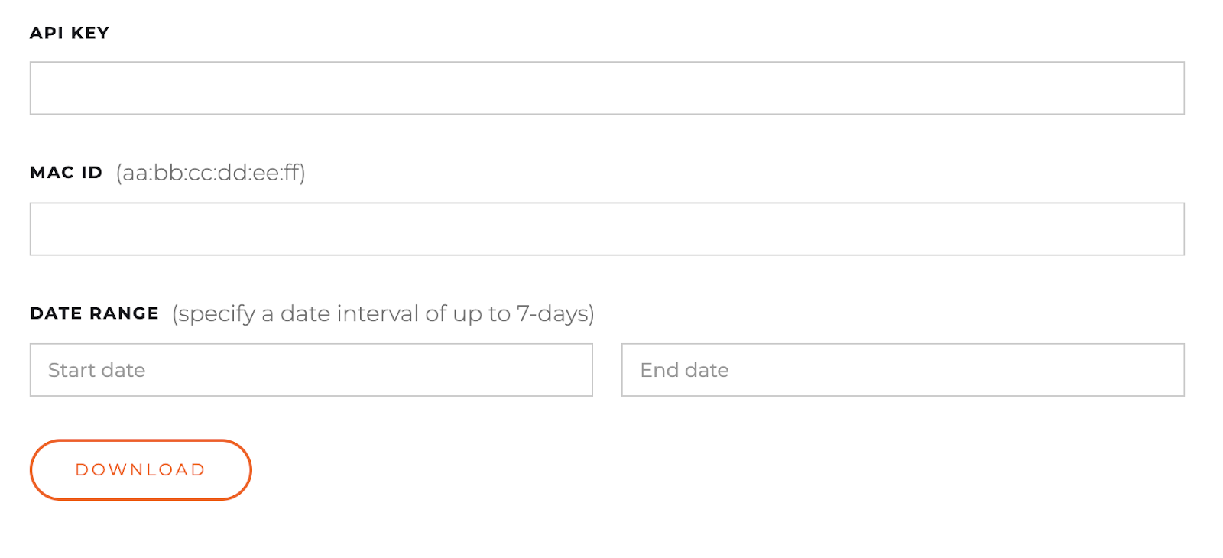
Task: Click the DATE RANGE label
Action: click(x=94, y=313)
